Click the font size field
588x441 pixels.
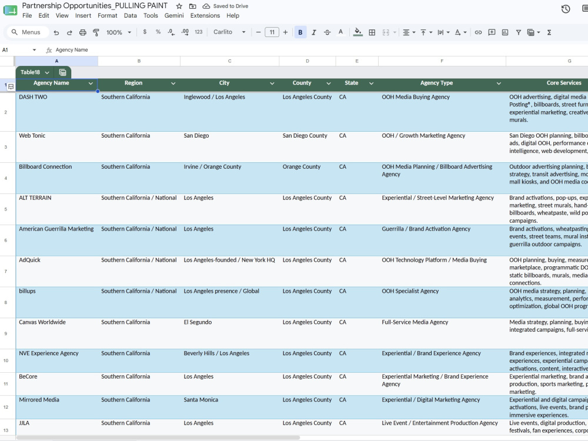pyautogui.click(x=272, y=32)
